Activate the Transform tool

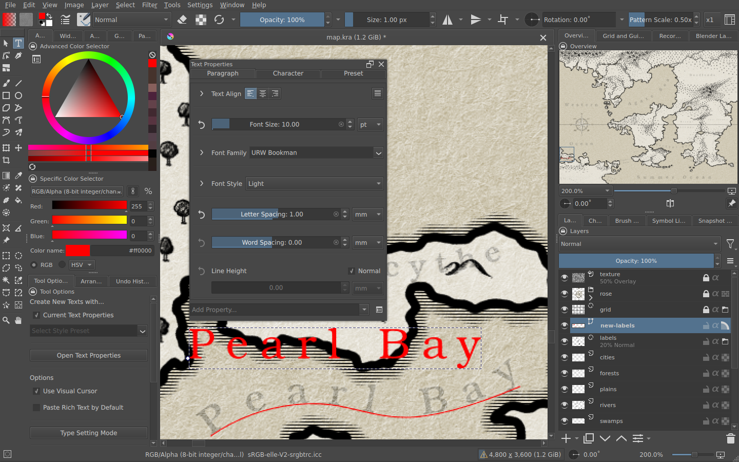(x=6, y=148)
